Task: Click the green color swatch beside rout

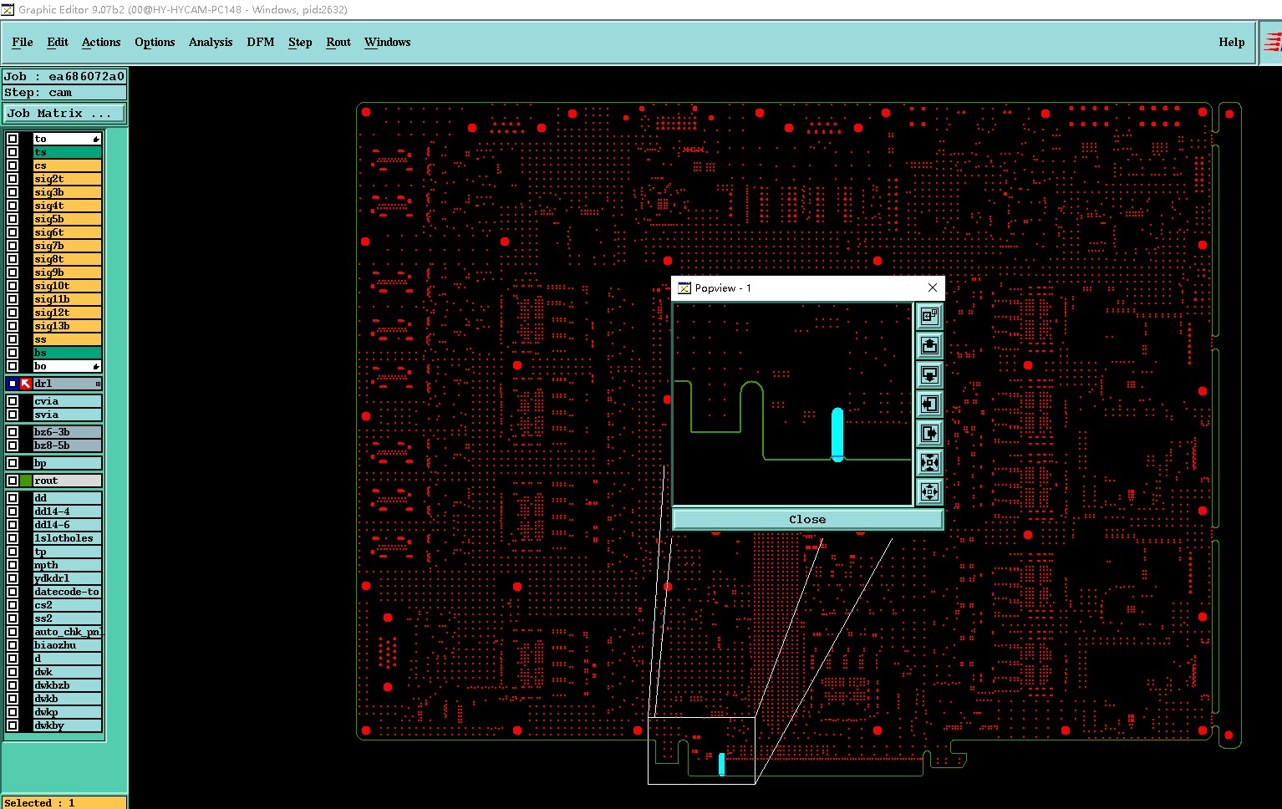Action: point(26,481)
